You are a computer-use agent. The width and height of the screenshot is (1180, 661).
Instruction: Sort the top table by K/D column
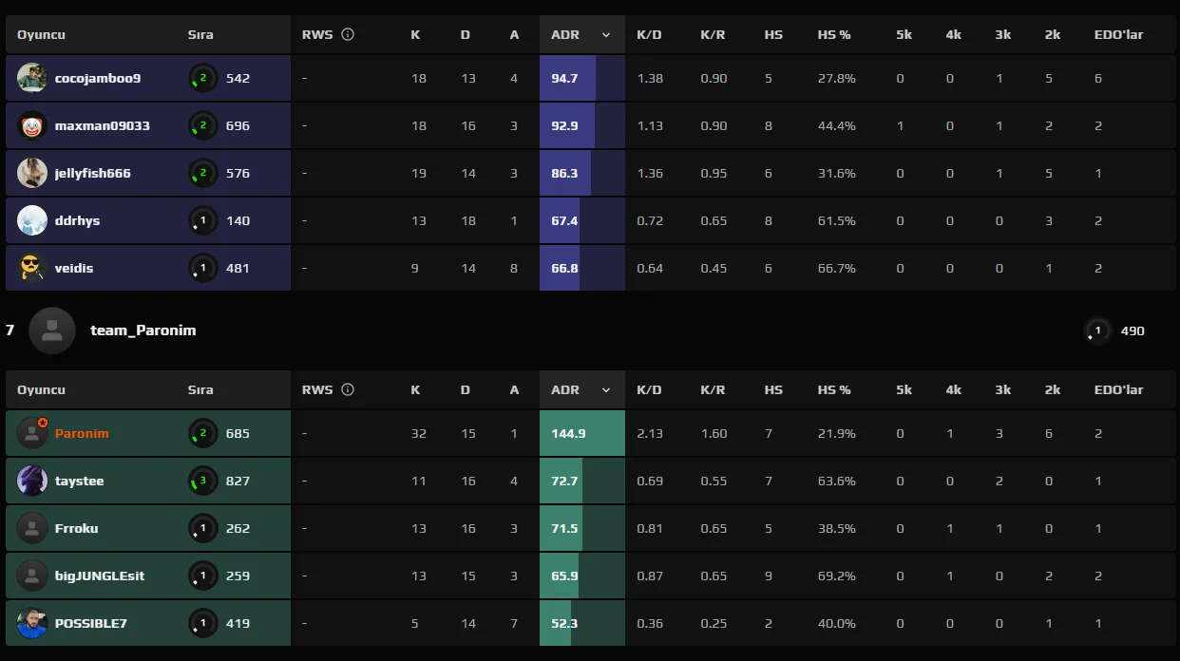coord(649,34)
